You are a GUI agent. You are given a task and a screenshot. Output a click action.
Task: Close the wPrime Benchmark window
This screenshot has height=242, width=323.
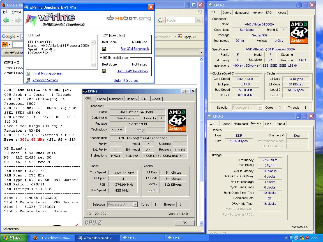151,7
